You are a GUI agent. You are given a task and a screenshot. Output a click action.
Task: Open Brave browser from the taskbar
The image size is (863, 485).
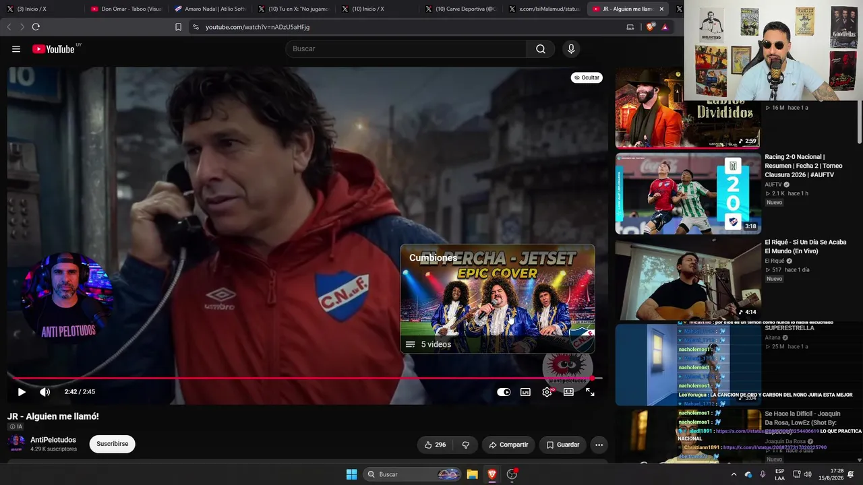tap(492, 474)
